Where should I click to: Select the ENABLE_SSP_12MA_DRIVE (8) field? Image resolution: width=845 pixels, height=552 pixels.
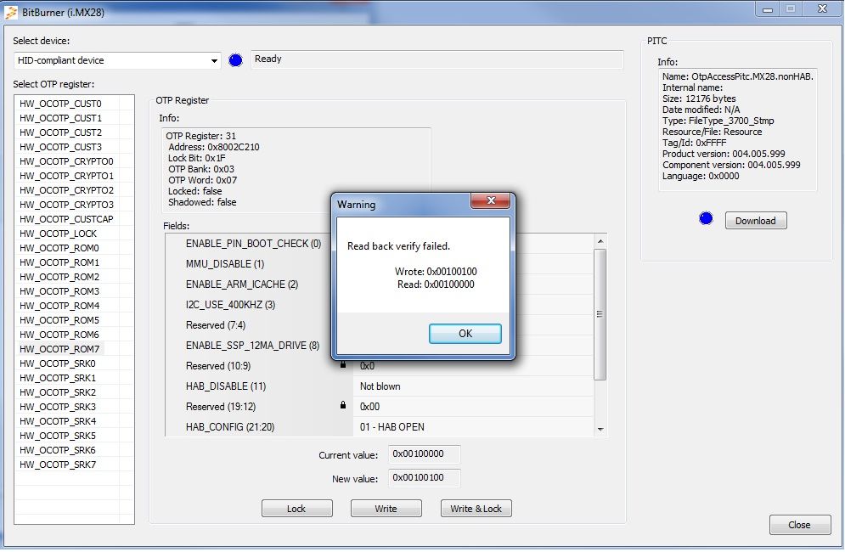252,346
